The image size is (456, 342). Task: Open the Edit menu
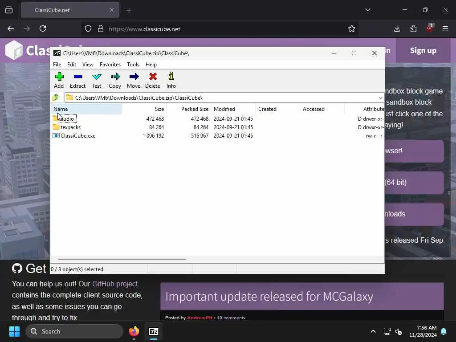pos(72,65)
